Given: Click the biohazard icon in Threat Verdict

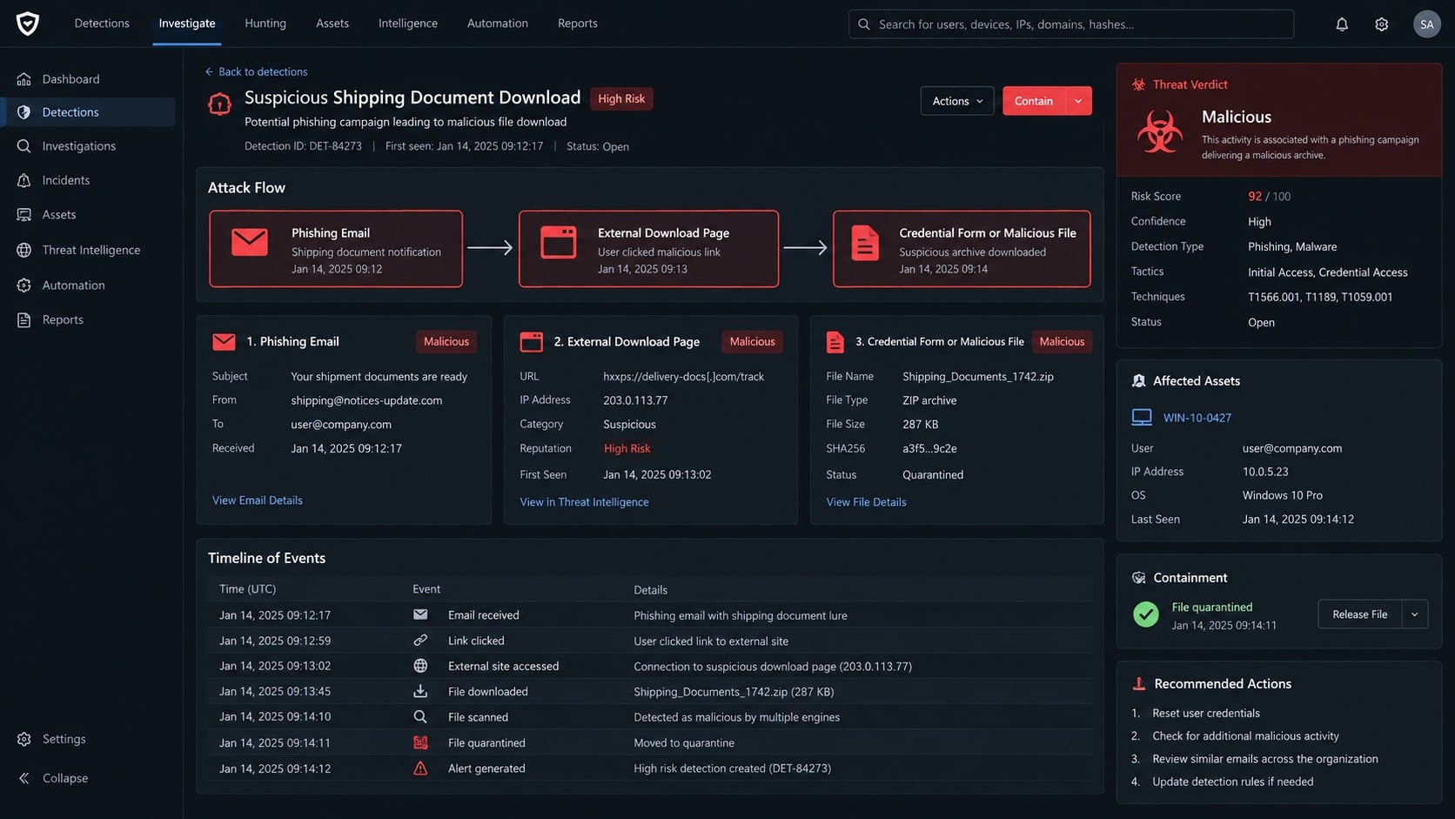Looking at the screenshot, I should (x=1159, y=131).
